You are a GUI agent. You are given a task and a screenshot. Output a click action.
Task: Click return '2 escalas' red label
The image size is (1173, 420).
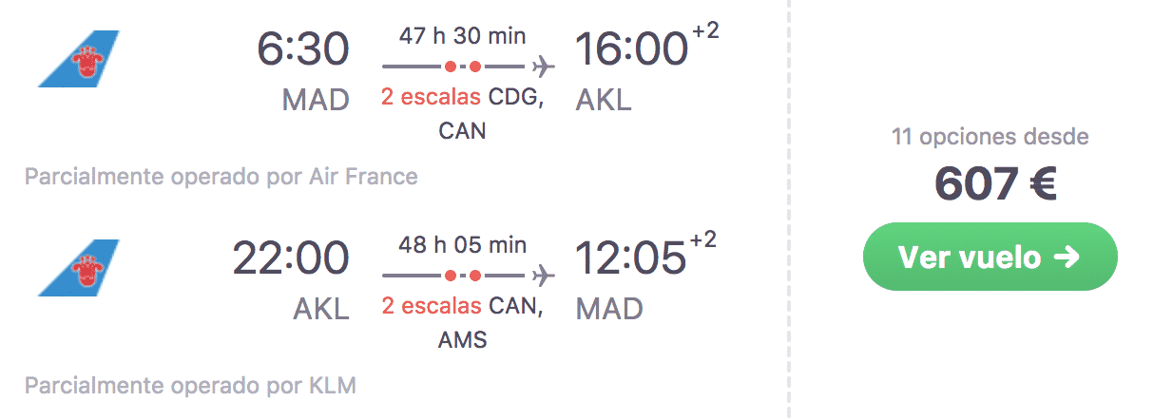[x=432, y=307]
